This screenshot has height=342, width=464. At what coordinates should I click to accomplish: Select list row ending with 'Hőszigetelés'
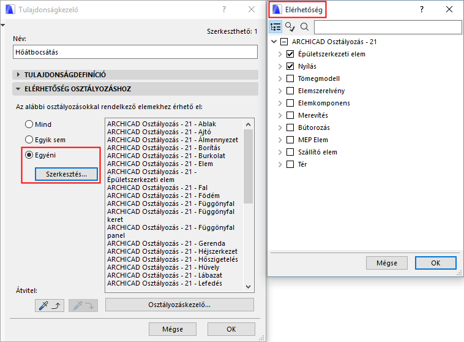173,259
